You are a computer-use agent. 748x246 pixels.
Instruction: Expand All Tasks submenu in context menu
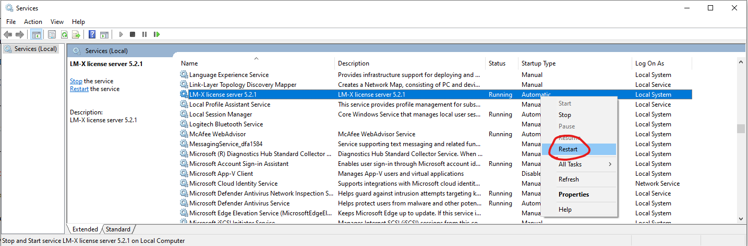579,164
